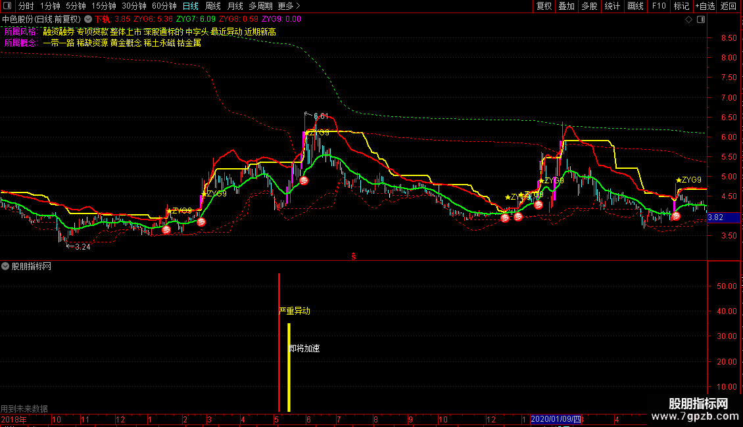
Task: Select the 1分钟 period
Action: coord(50,6)
